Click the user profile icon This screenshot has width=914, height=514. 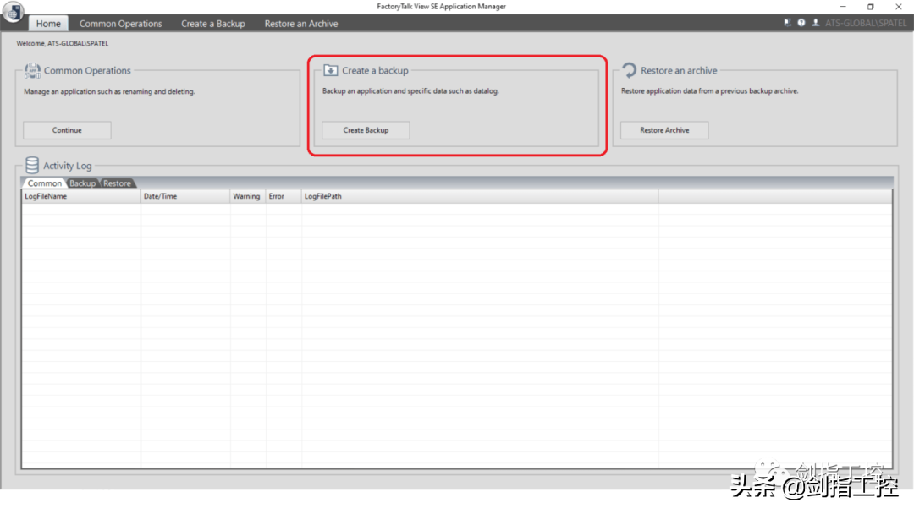[x=815, y=23]
